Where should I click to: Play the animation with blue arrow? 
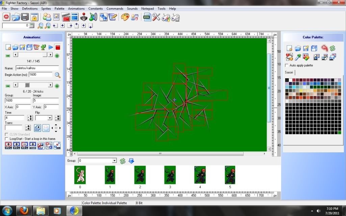point(51,47)
